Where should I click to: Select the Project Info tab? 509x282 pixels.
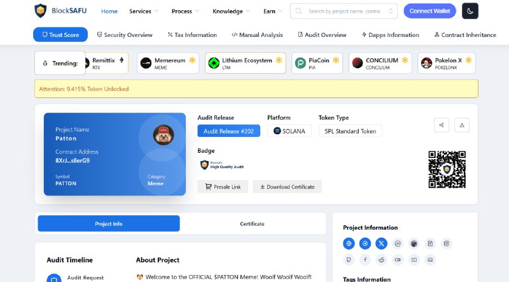pyautogui.click(x=109, y=223)
